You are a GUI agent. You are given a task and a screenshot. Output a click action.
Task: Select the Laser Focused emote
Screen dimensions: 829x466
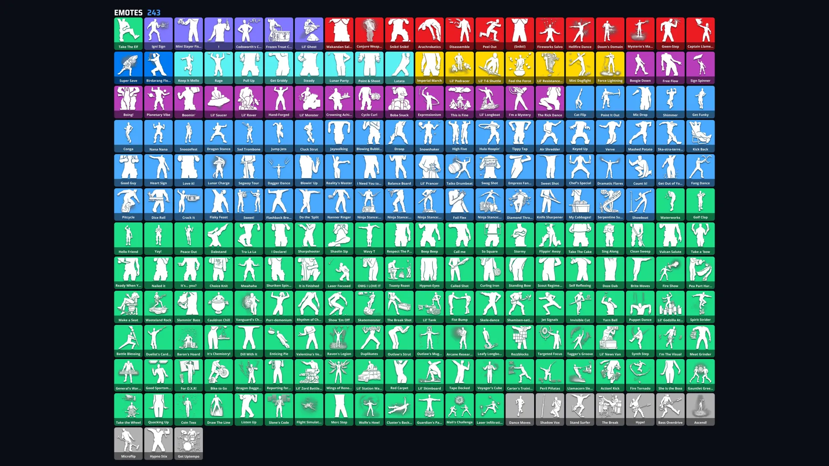[339, 273]
